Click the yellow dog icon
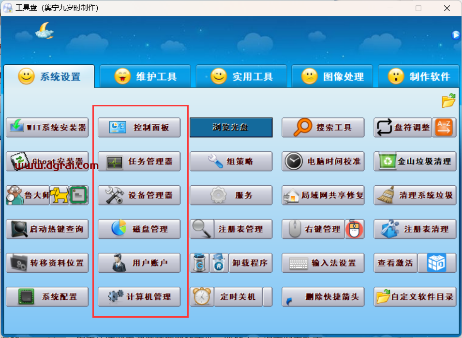Screen dimensions: 462x338 (x=59, y=195)
